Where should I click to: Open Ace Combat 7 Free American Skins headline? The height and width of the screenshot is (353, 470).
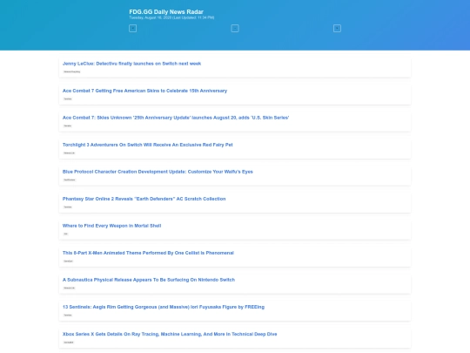(x=144, y=91)
